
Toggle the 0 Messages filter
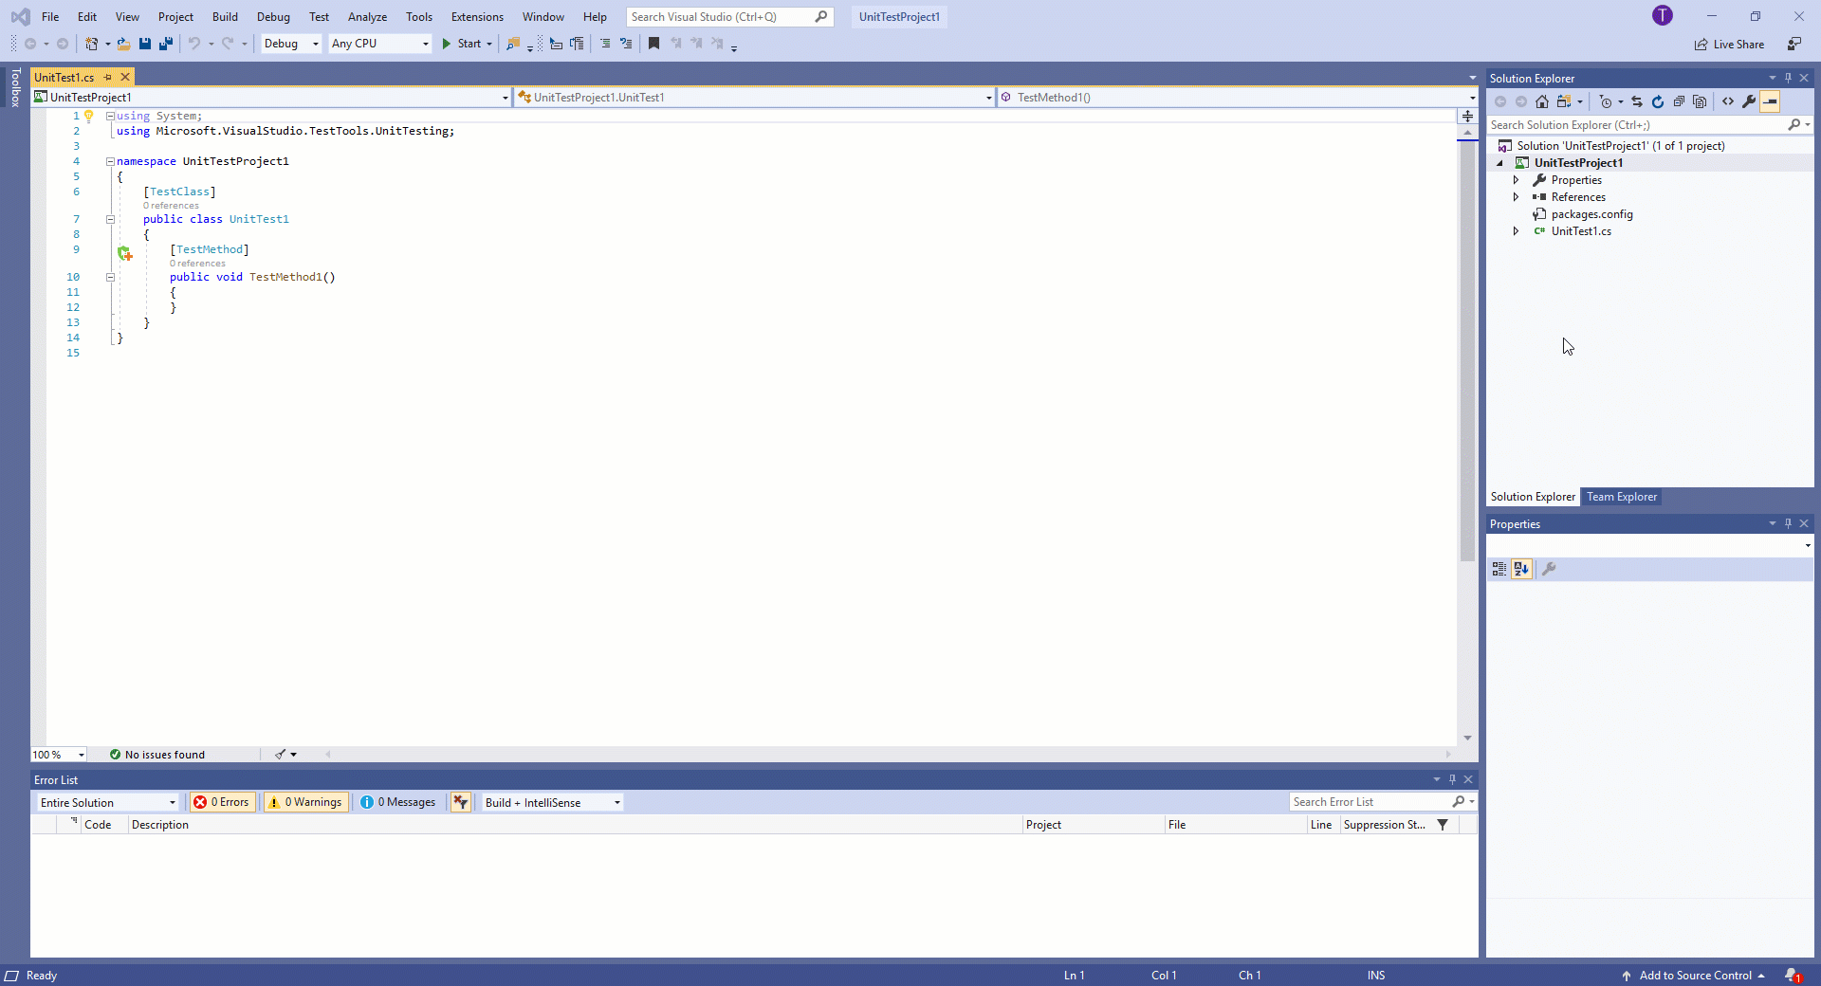[398, 802]
